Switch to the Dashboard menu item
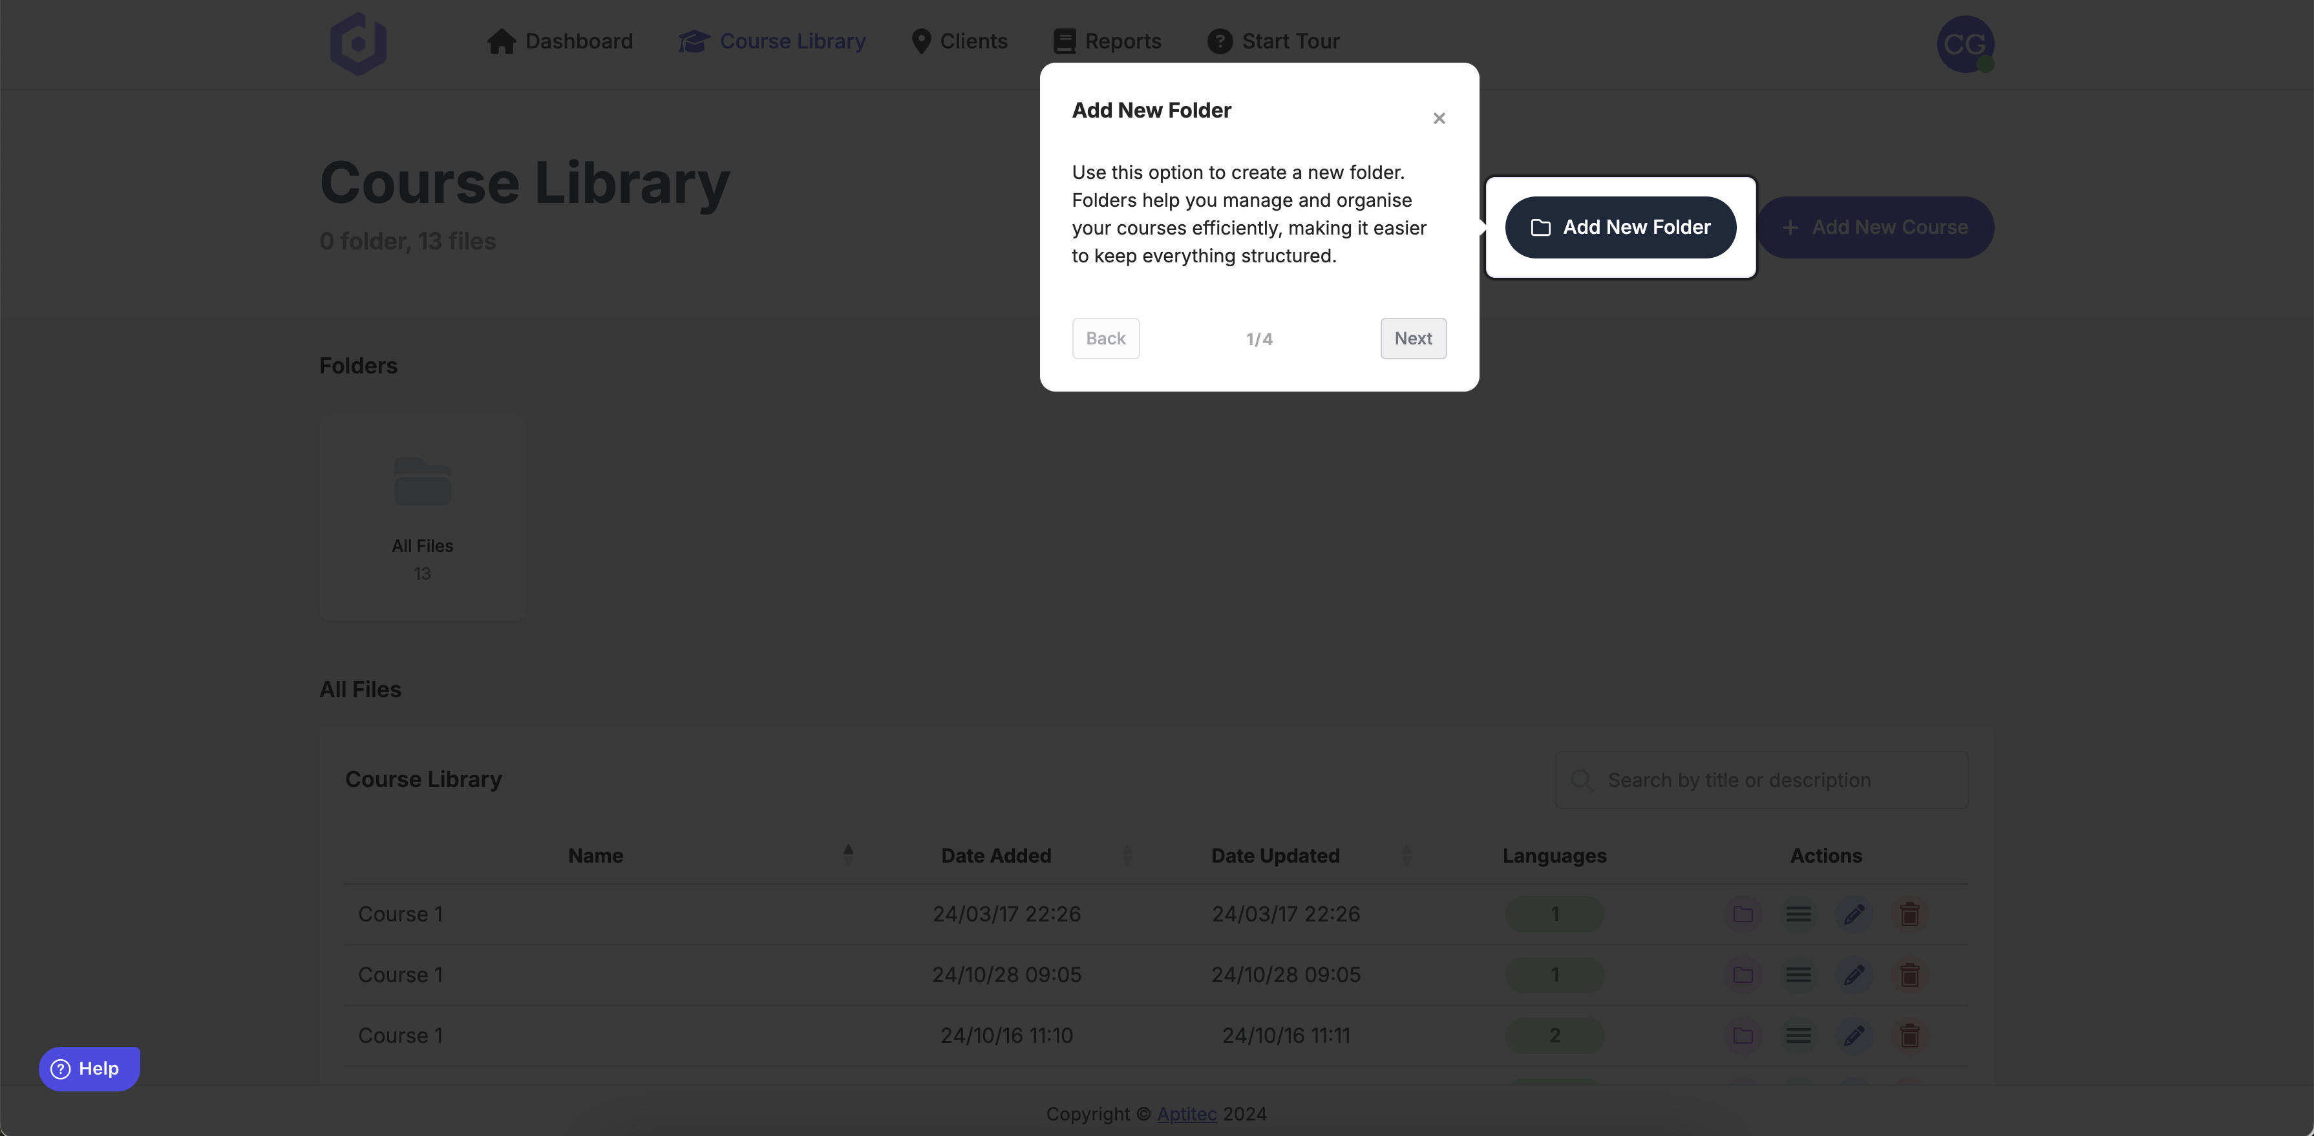This screenshot has width=2314, height=1136. point(560,41)
